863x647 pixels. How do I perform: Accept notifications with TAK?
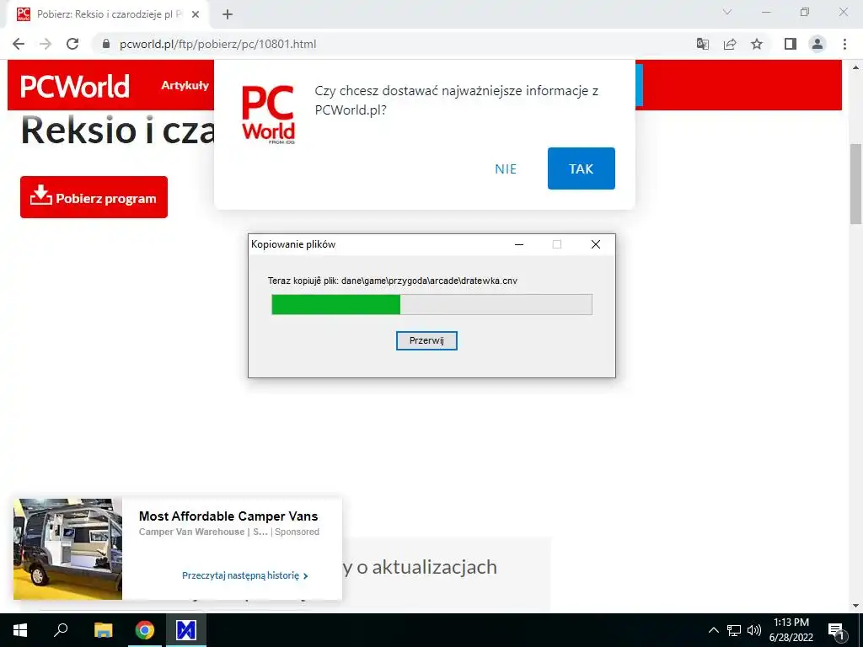click(582, 168)
